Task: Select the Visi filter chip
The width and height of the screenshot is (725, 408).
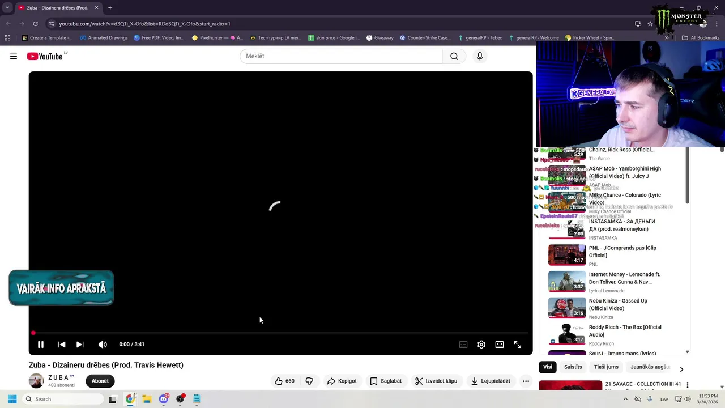Action: click(x=548, y=367)
